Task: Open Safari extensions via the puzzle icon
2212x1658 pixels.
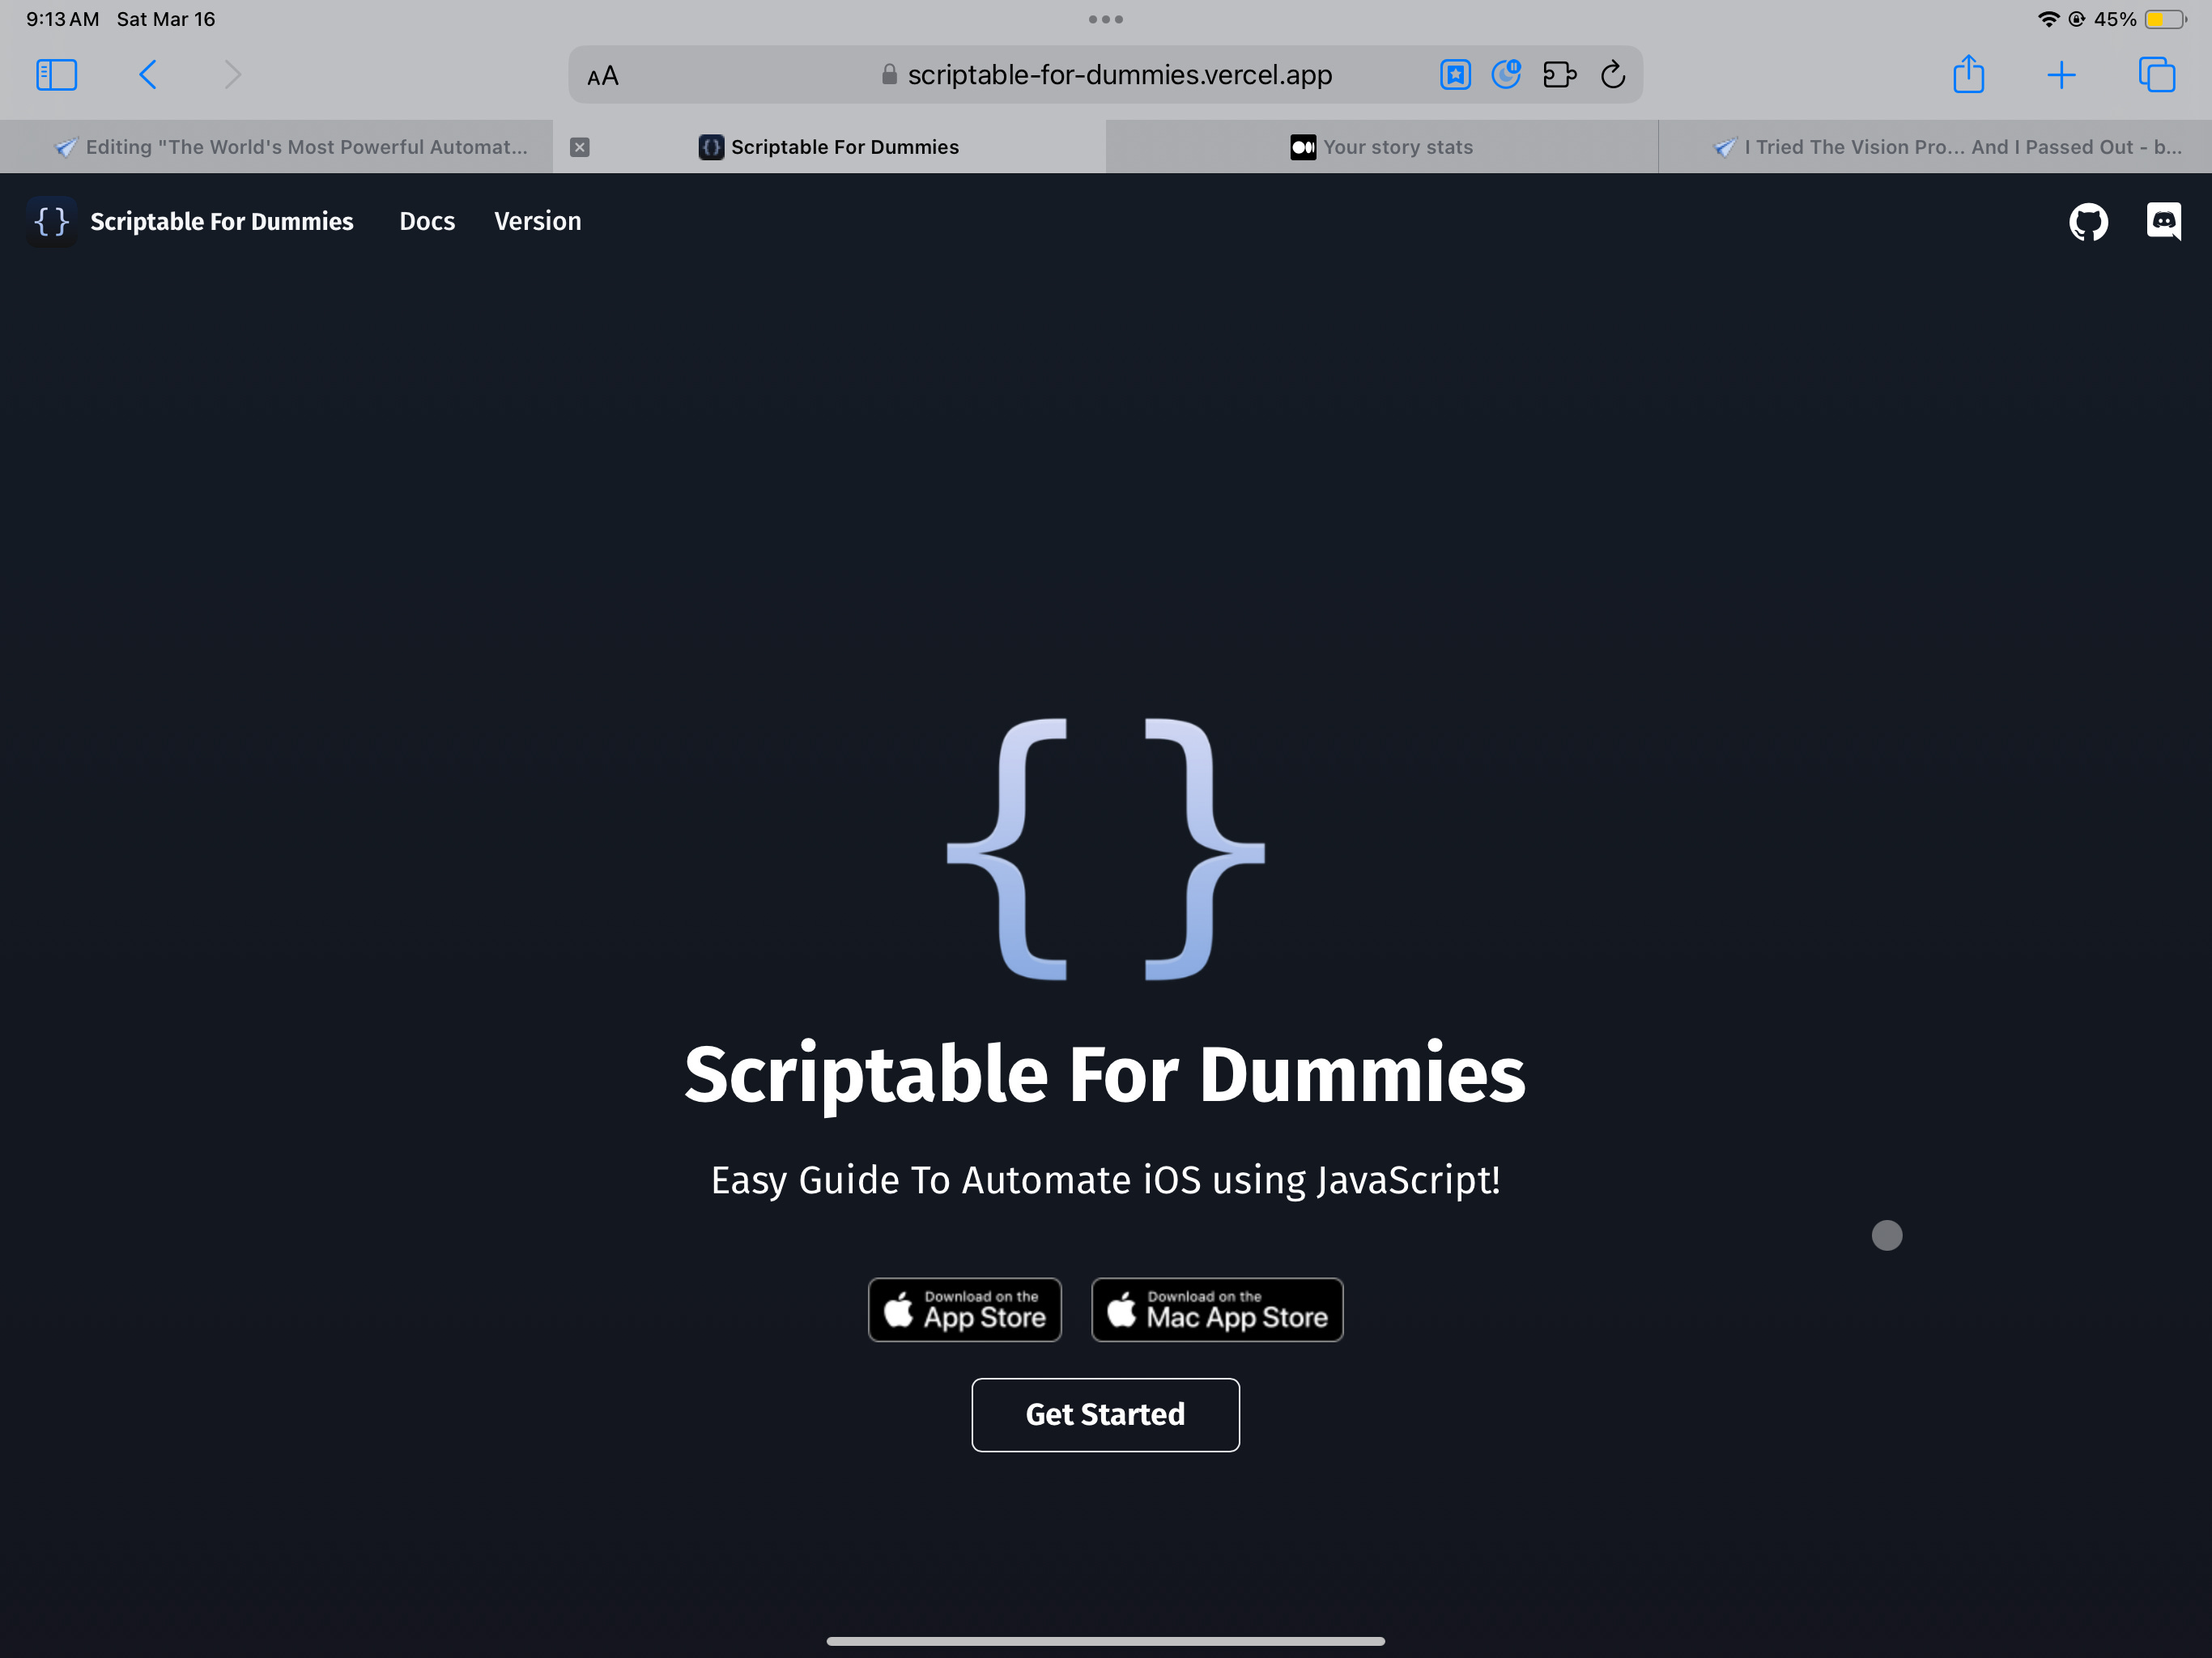Action: tap(1560, 74)
